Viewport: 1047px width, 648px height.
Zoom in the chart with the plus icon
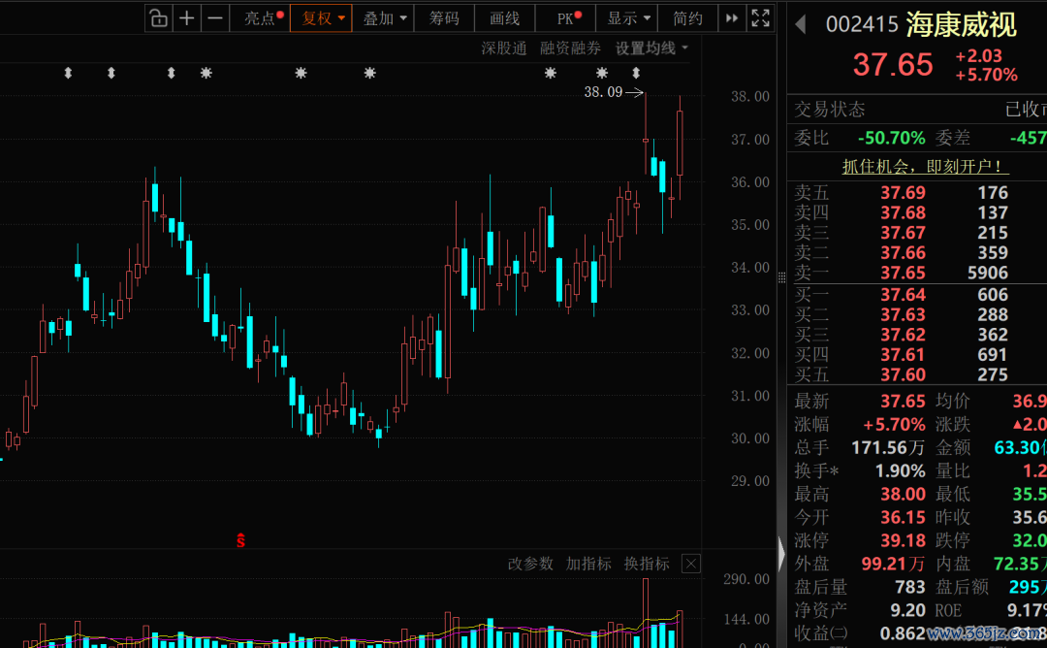(x=187, y=18)
